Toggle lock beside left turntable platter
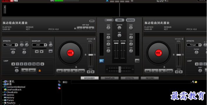Image resolution: width=207 pixels, height=105 pixels. (85, 55)
